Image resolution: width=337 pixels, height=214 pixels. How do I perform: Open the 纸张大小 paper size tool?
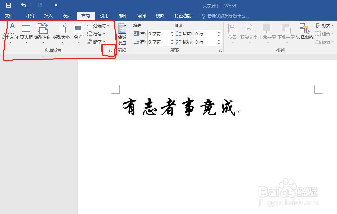[x=61, y=33]
